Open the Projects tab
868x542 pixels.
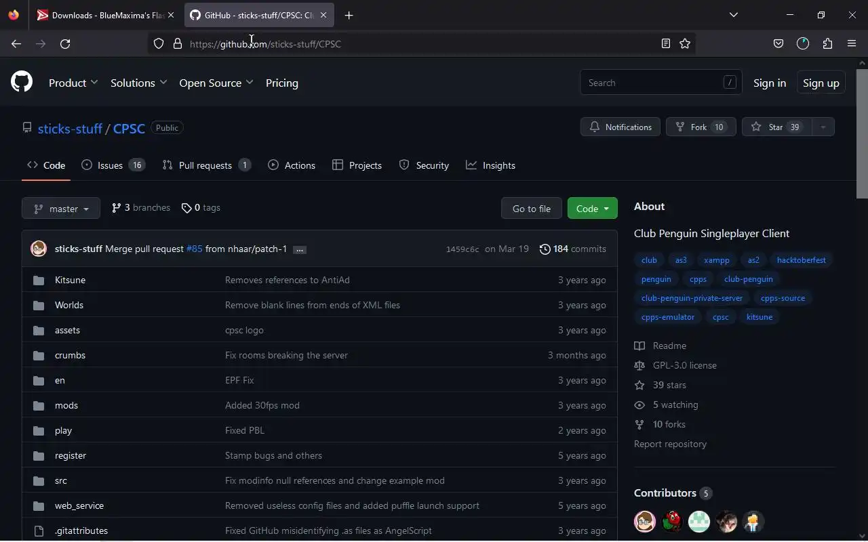pos(357,165)
